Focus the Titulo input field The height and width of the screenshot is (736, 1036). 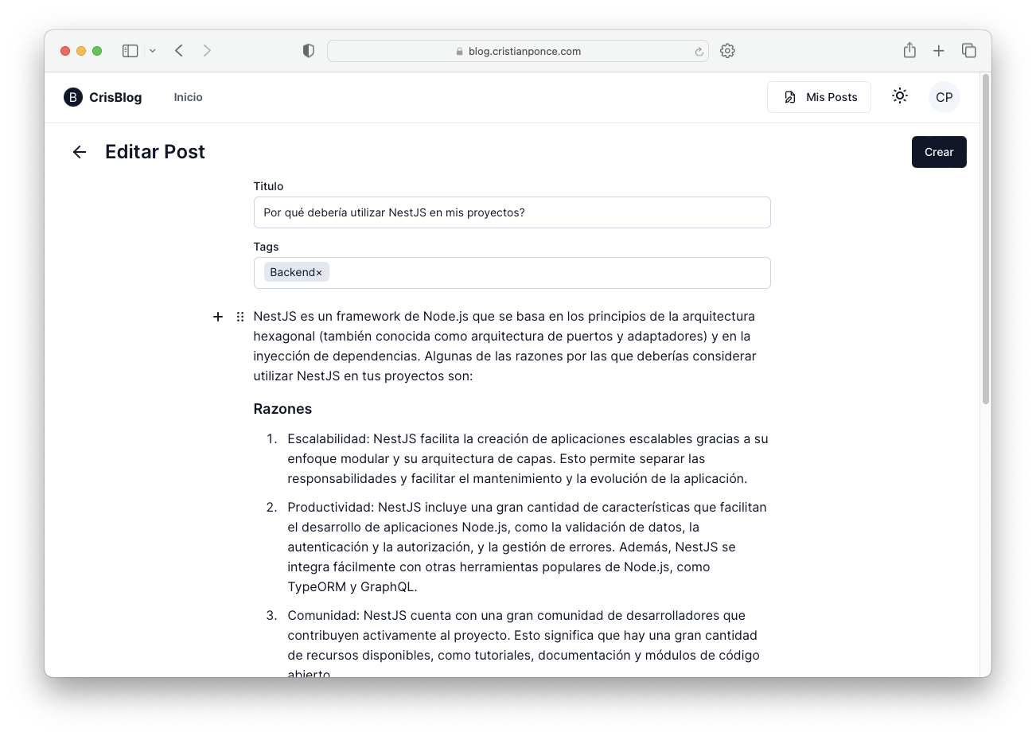coord(512,212)
